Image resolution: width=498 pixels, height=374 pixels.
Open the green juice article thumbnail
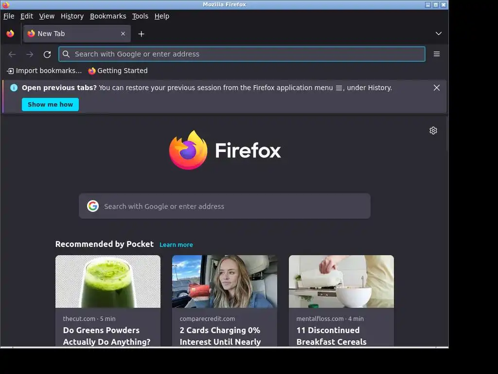click(x=108, y=281)
